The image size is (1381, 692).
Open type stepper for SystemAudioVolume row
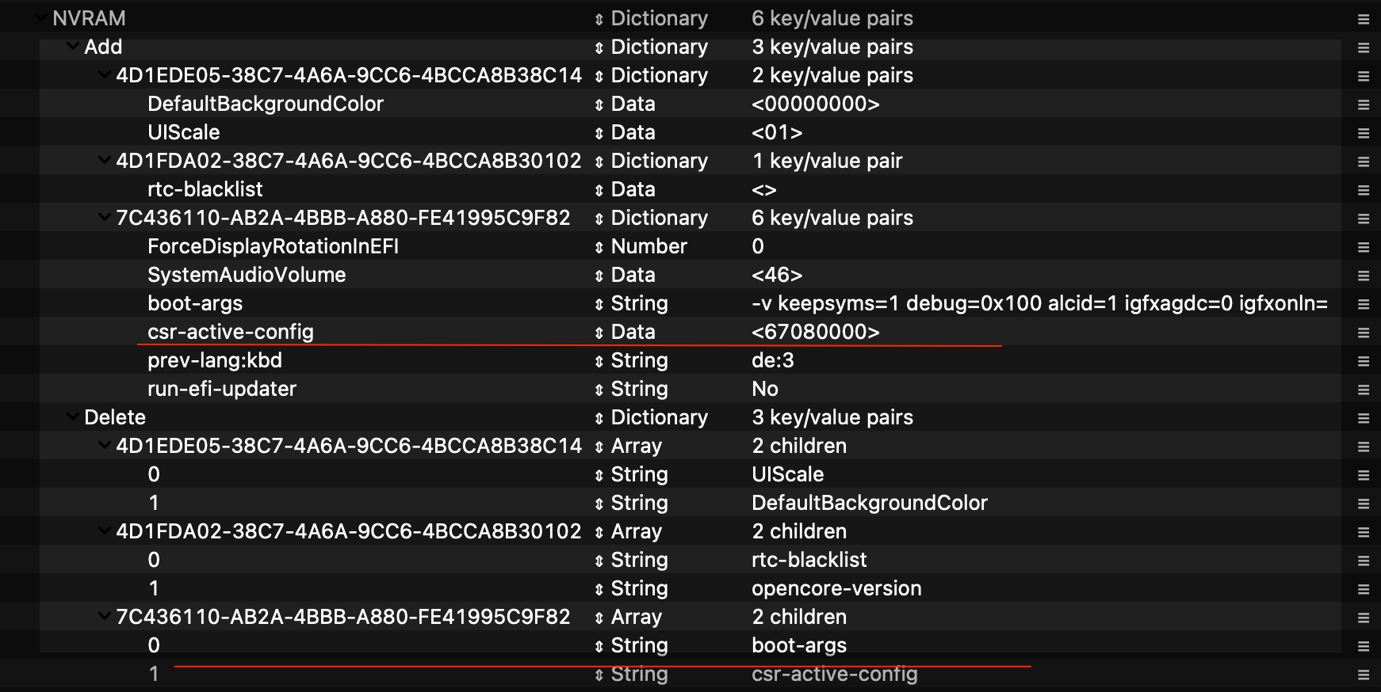click(599, 276)
